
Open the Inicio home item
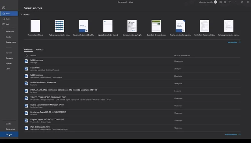9,13
